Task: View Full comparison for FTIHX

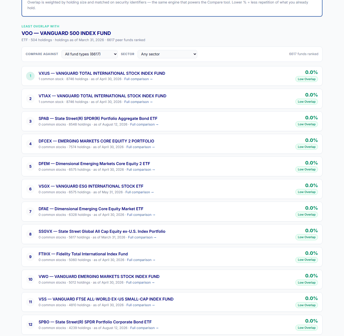Action: pos(141,260)
